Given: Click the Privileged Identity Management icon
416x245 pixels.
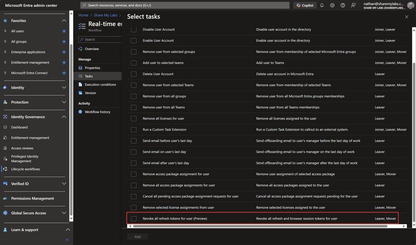Looking at the screenshot, I should click(5, 158).
